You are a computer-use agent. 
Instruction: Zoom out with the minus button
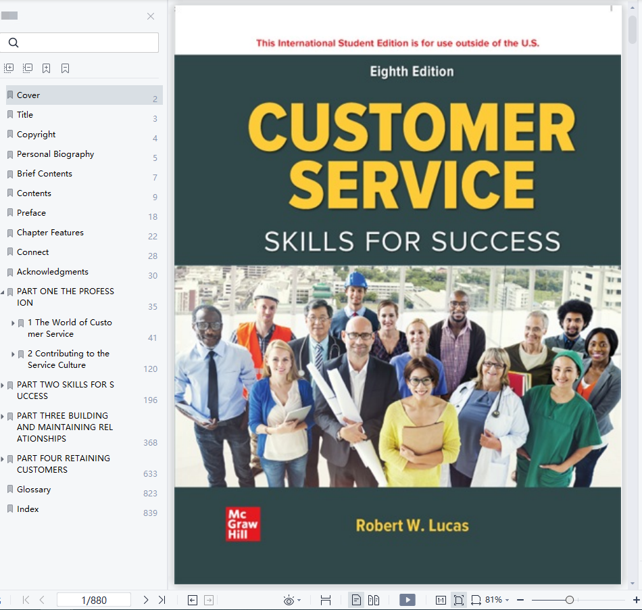[x=520, y=600]
